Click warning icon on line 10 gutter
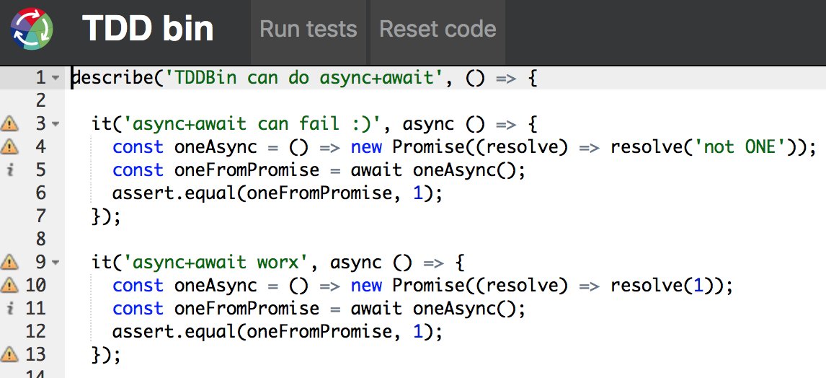The height and width of the screenshot is (378, 826). [9, 285]
